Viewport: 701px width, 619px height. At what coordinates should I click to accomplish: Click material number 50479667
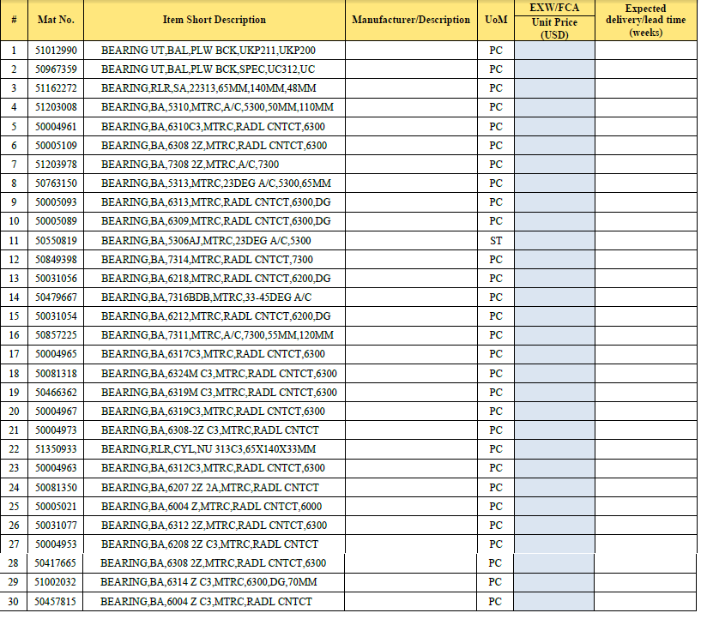[x=57, y=297]
